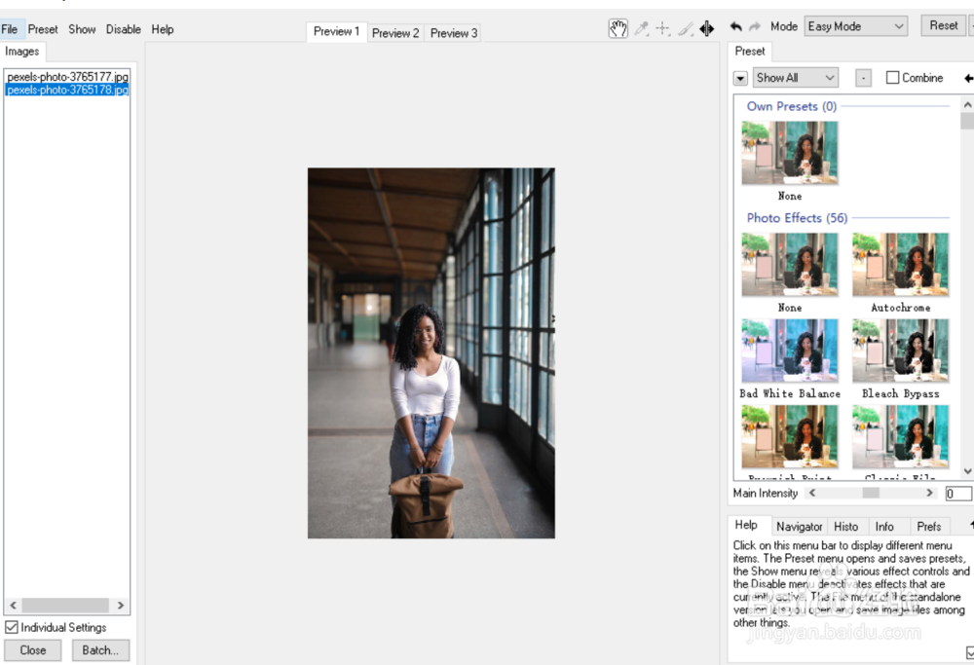Open the Easy Mode dropdown
The width and height of the screenshot is (974, 665).
pos(855,26)
